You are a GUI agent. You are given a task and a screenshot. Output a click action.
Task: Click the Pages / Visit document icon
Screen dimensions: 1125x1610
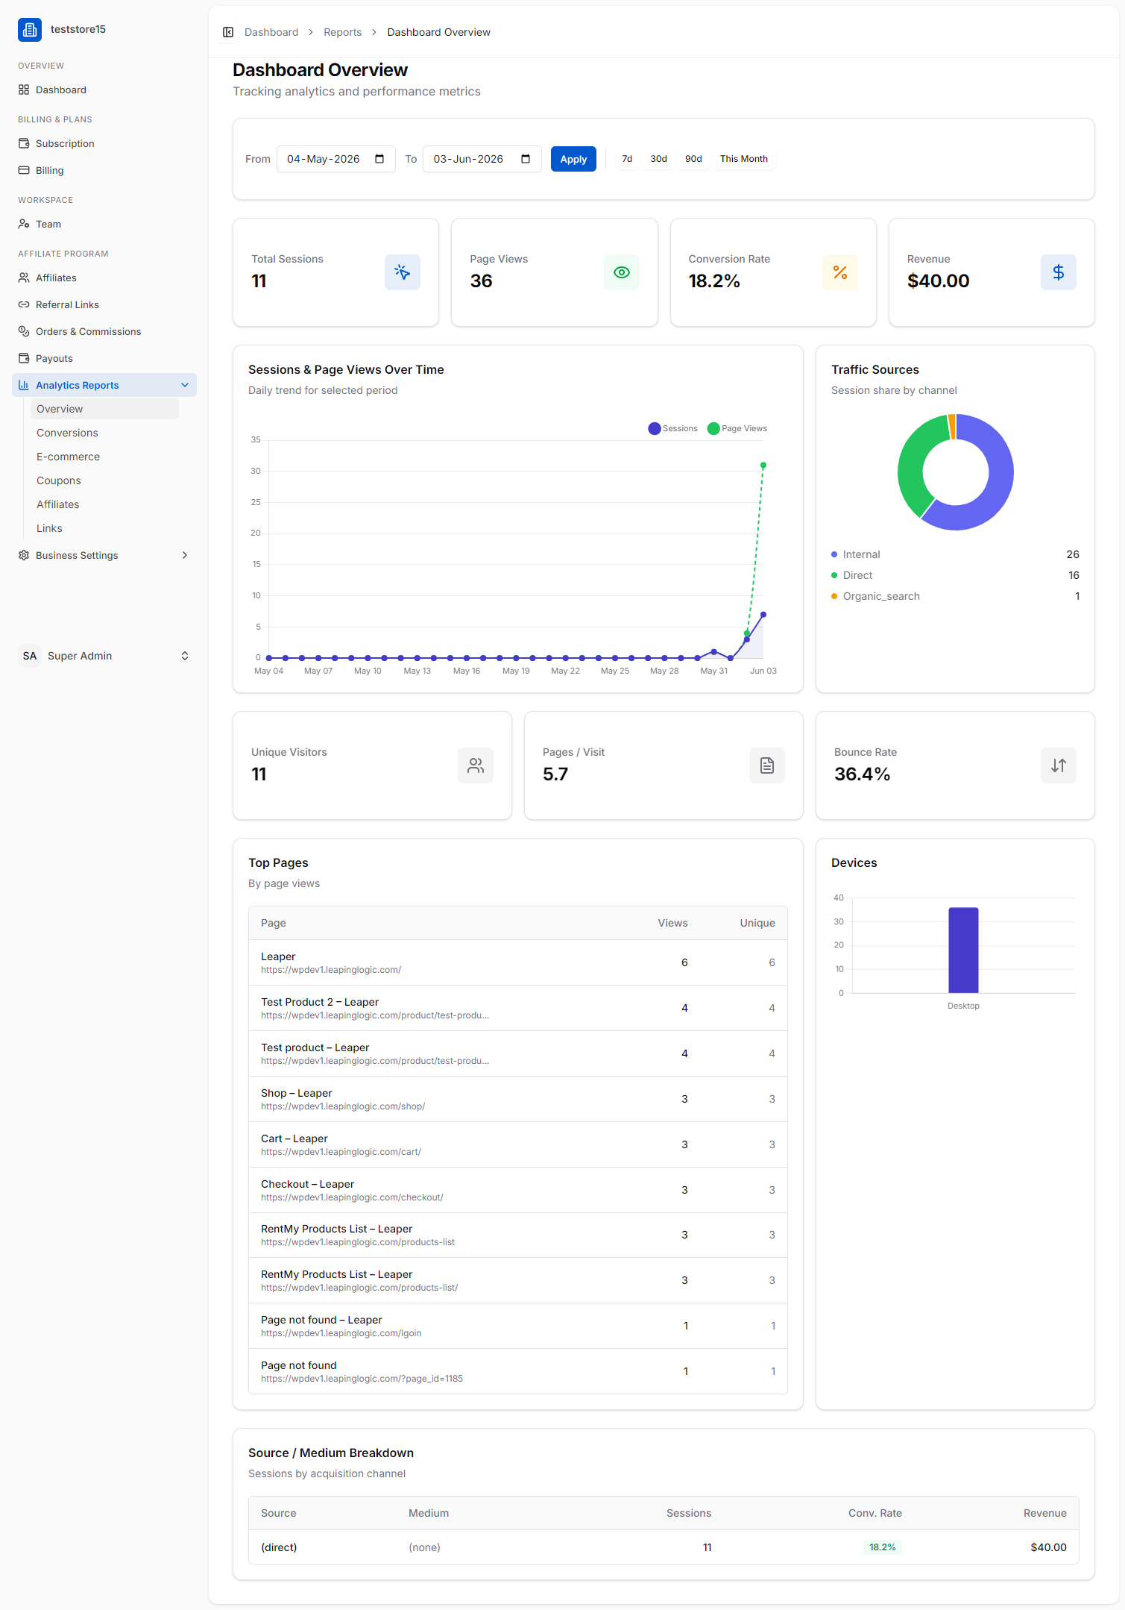[x=767, y=765]
